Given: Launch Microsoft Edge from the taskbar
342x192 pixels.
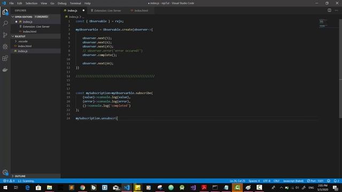Looking at the screenshot, I should tap(27, 187).
